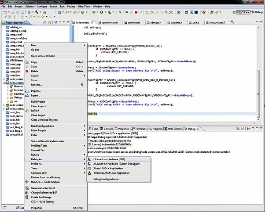Screen dimensions: 265x212
Task: Expand the Debug folder node
Action: click(8, 97)
